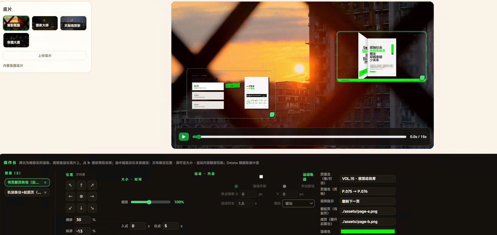The width and height of the screenshot is (497, 235).
Task: Select the book-flip layer on the stage
Action: pos(381,57)
